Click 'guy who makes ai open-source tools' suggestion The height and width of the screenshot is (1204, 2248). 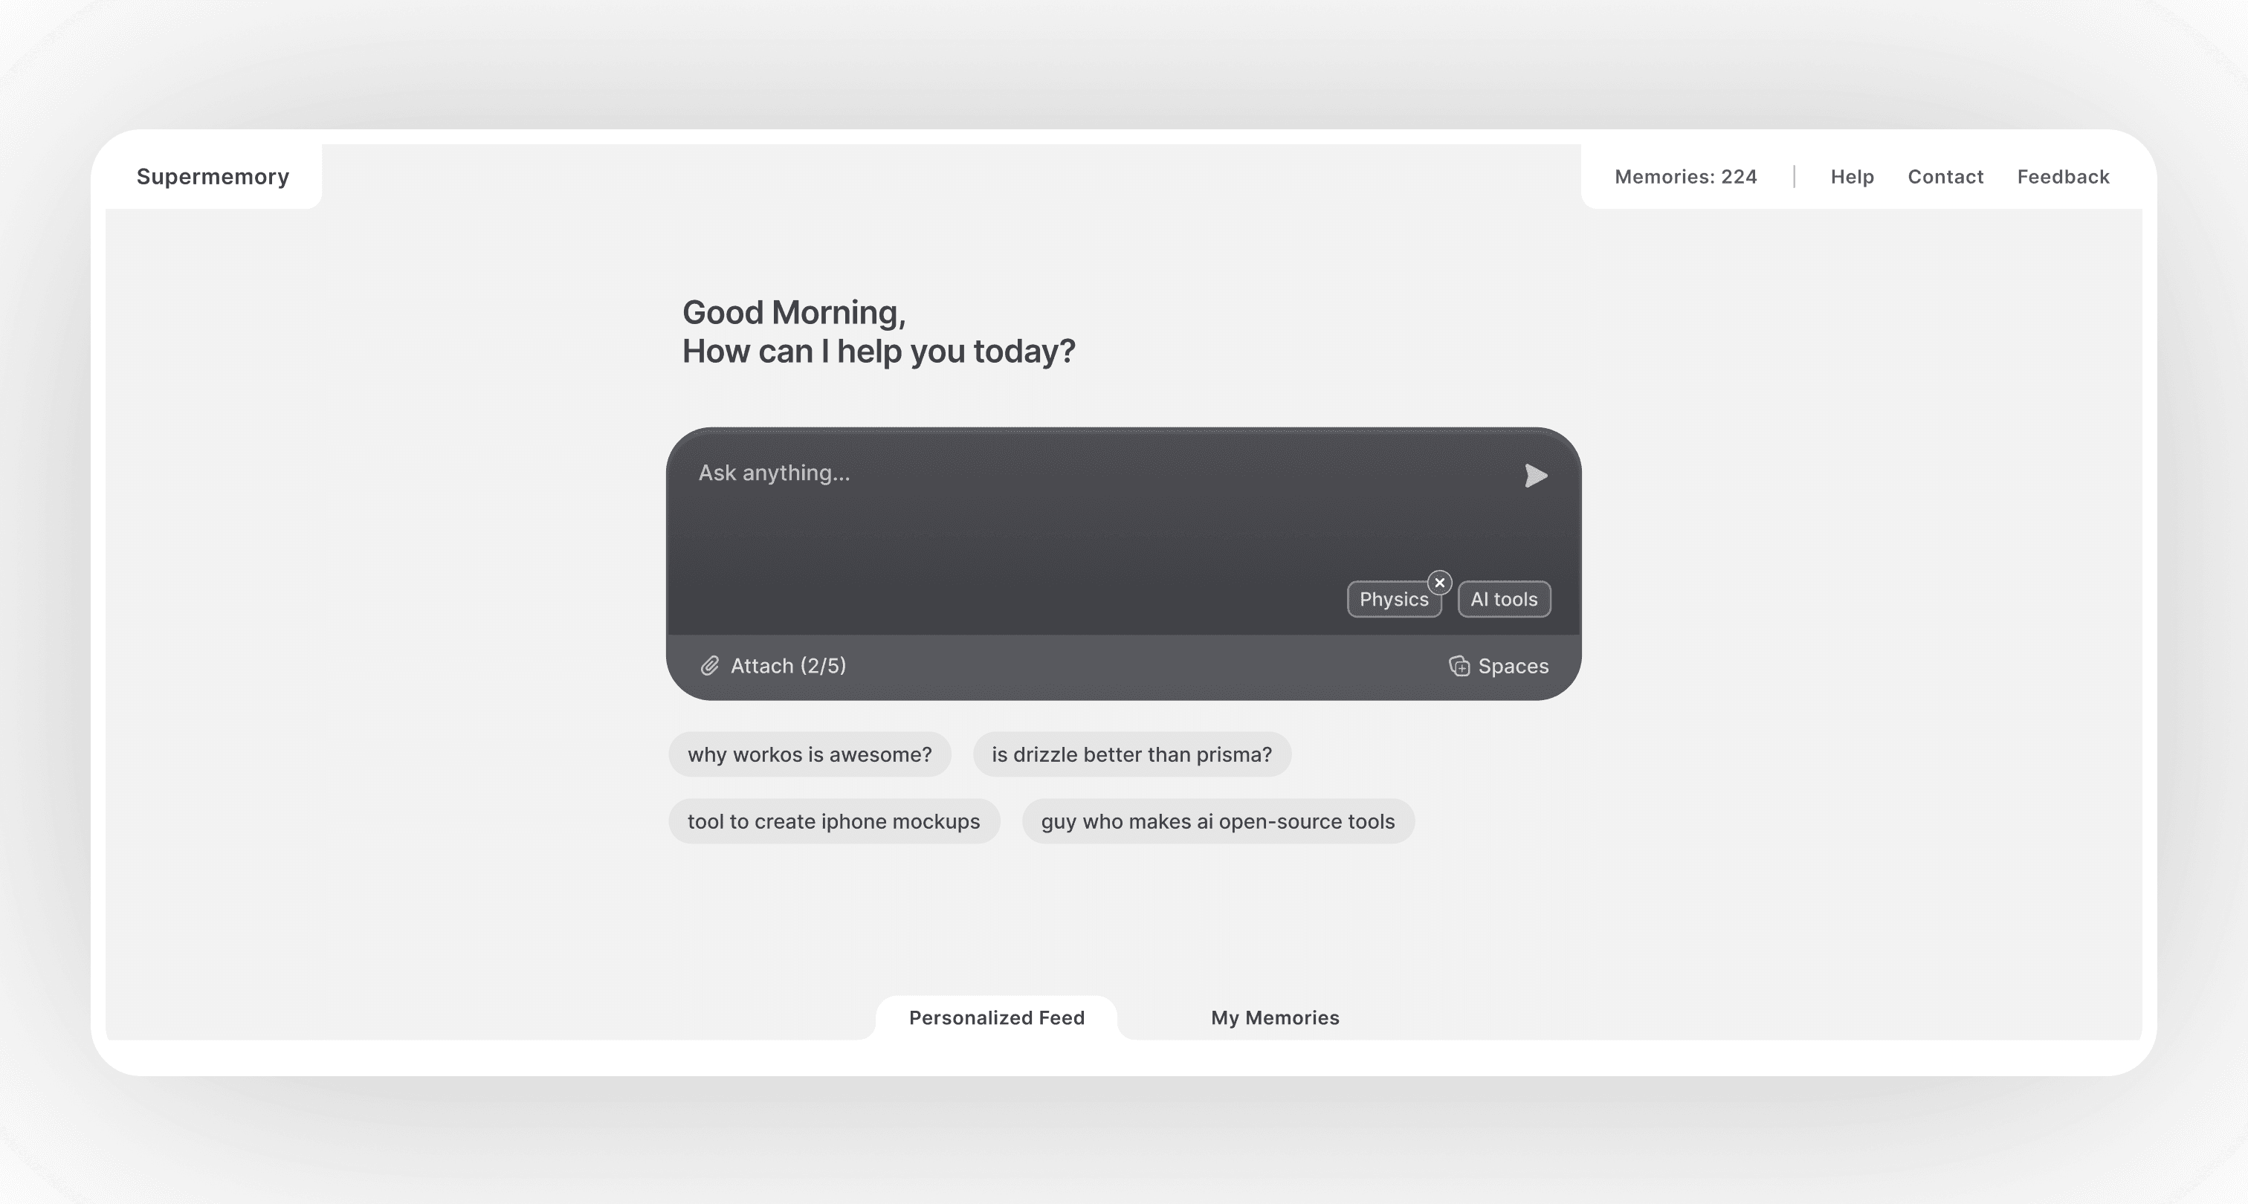pos(1218,820)
